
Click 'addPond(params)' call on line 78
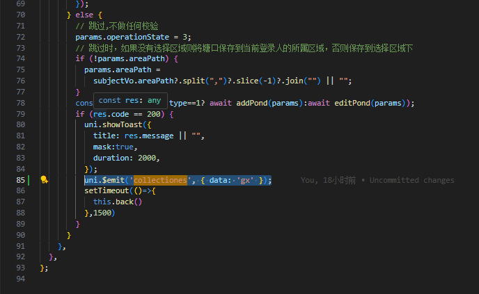click(x=269, y=103)
